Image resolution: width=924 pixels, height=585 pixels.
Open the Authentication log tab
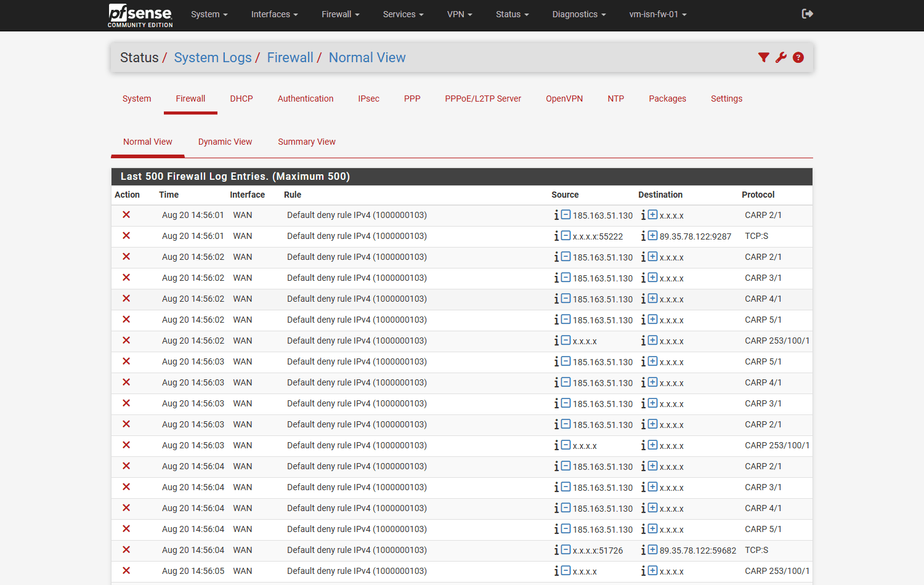(306, 99)
